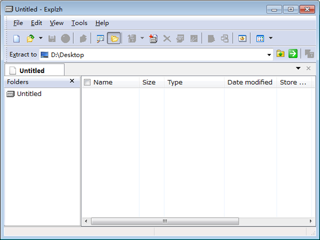This screenshot has height=240, width=320.
Task: Click the Open archive folder icon
Action: (x=30, y=38)
